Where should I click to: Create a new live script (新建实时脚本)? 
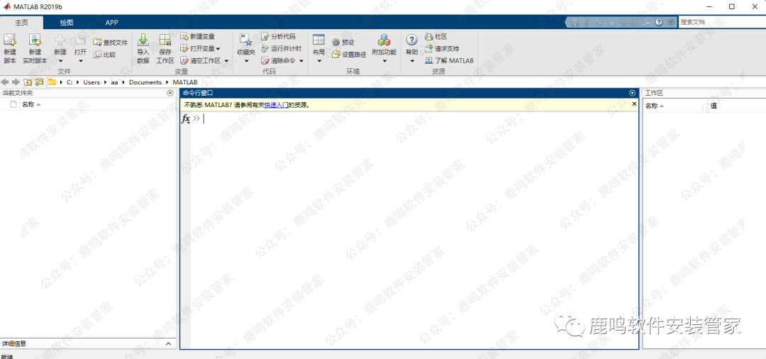[35, 49]
